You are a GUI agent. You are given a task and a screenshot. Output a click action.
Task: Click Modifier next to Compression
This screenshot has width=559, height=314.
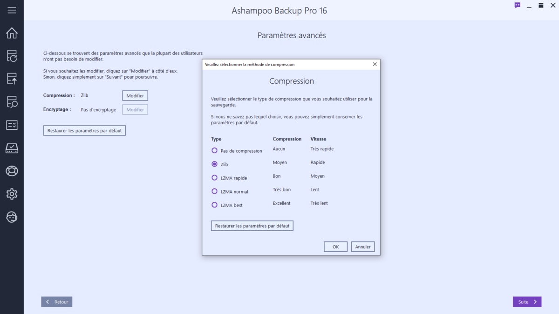135,95
